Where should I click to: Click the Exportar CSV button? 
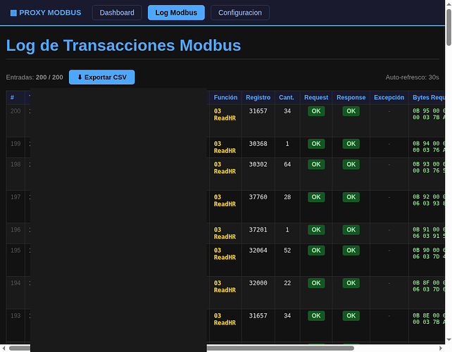(x=102, y=77)
